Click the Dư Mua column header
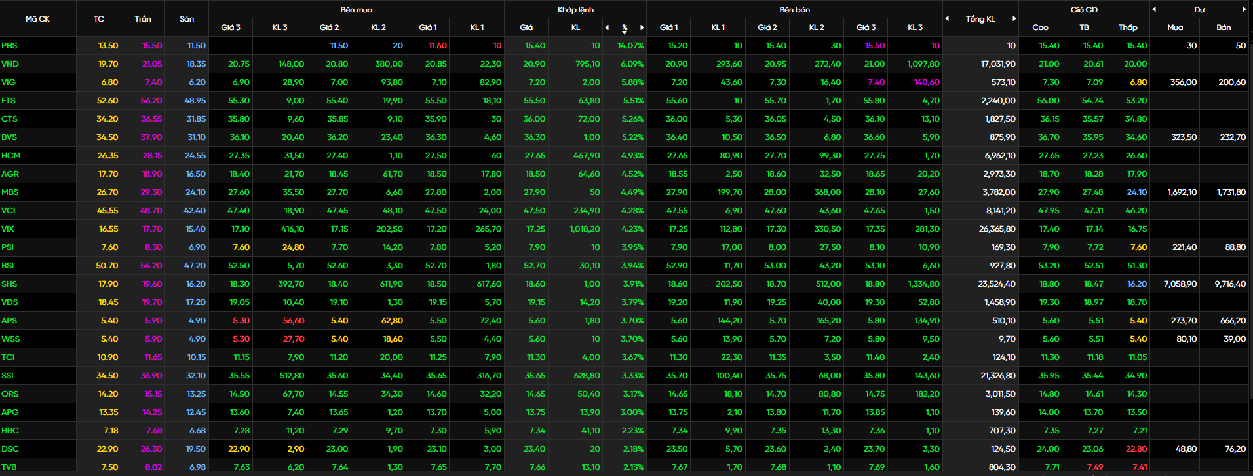The height and width of the screenshot is (476, 1253). click(x=1175, y=27)
